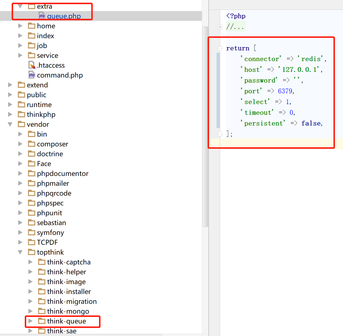
Task: Click the 'select' key in the array
Action: pyautogui.click(x=255, y=102)
